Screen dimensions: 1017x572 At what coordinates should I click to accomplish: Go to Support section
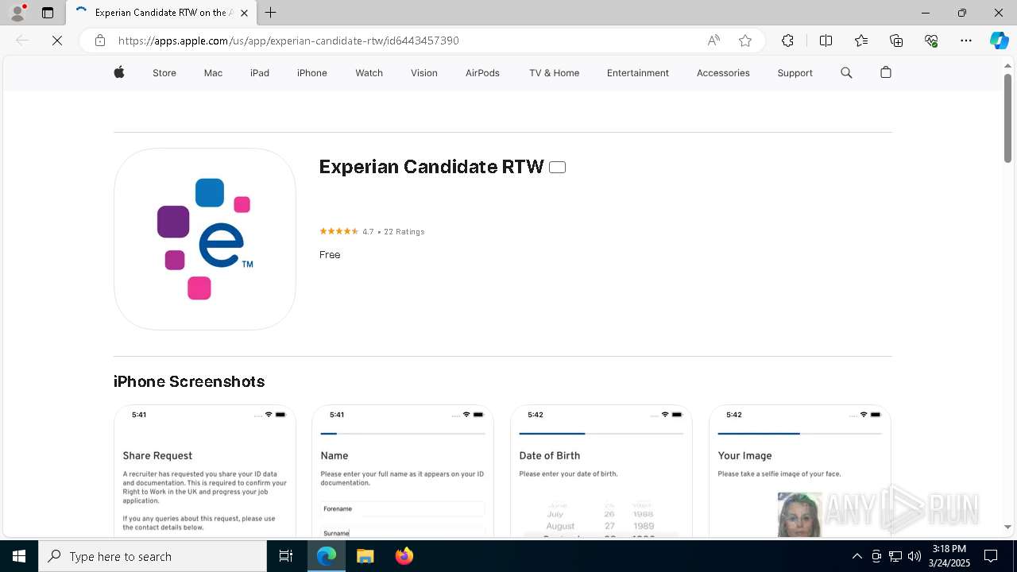pyautogui.click(x=795, y=73)
